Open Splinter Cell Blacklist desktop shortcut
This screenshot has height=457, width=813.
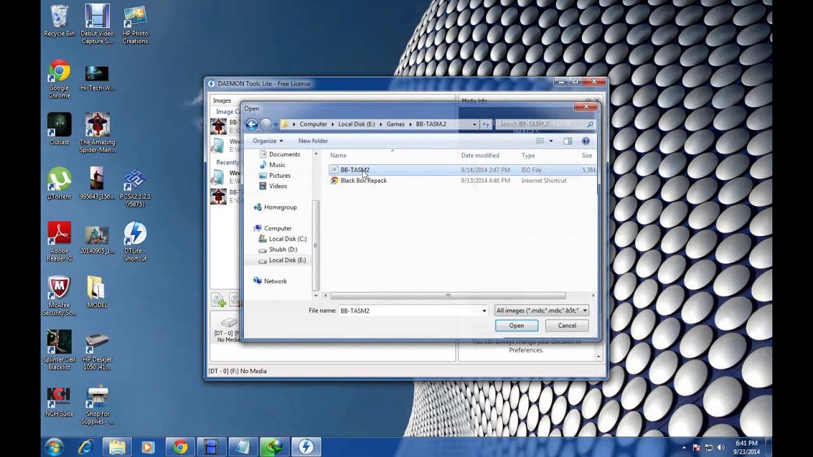[x=59, y=350]
